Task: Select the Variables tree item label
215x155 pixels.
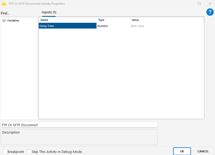Action: point(13,20)
